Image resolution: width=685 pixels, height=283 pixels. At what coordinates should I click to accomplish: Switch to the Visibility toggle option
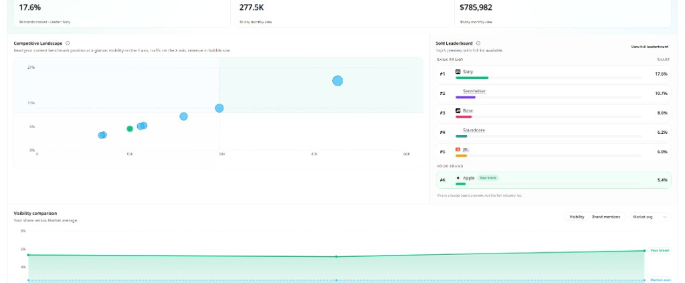[577, 217]
